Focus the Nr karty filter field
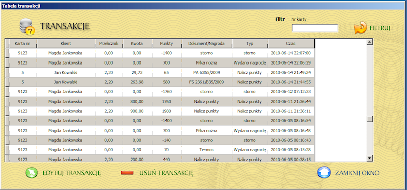Screen dimensions: 407x190 click(x=314, y=28)
